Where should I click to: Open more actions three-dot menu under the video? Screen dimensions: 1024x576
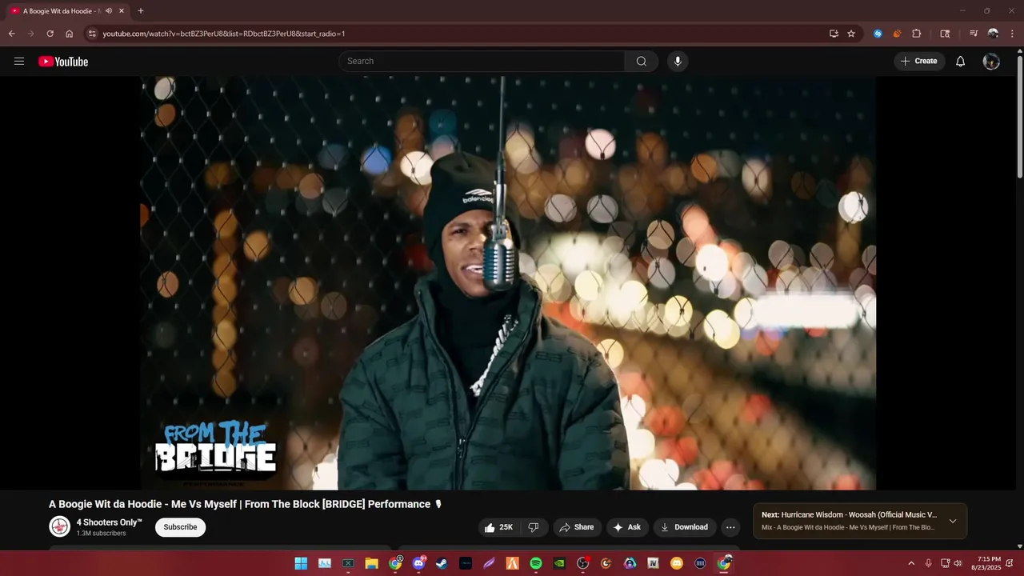pos(730,527)
